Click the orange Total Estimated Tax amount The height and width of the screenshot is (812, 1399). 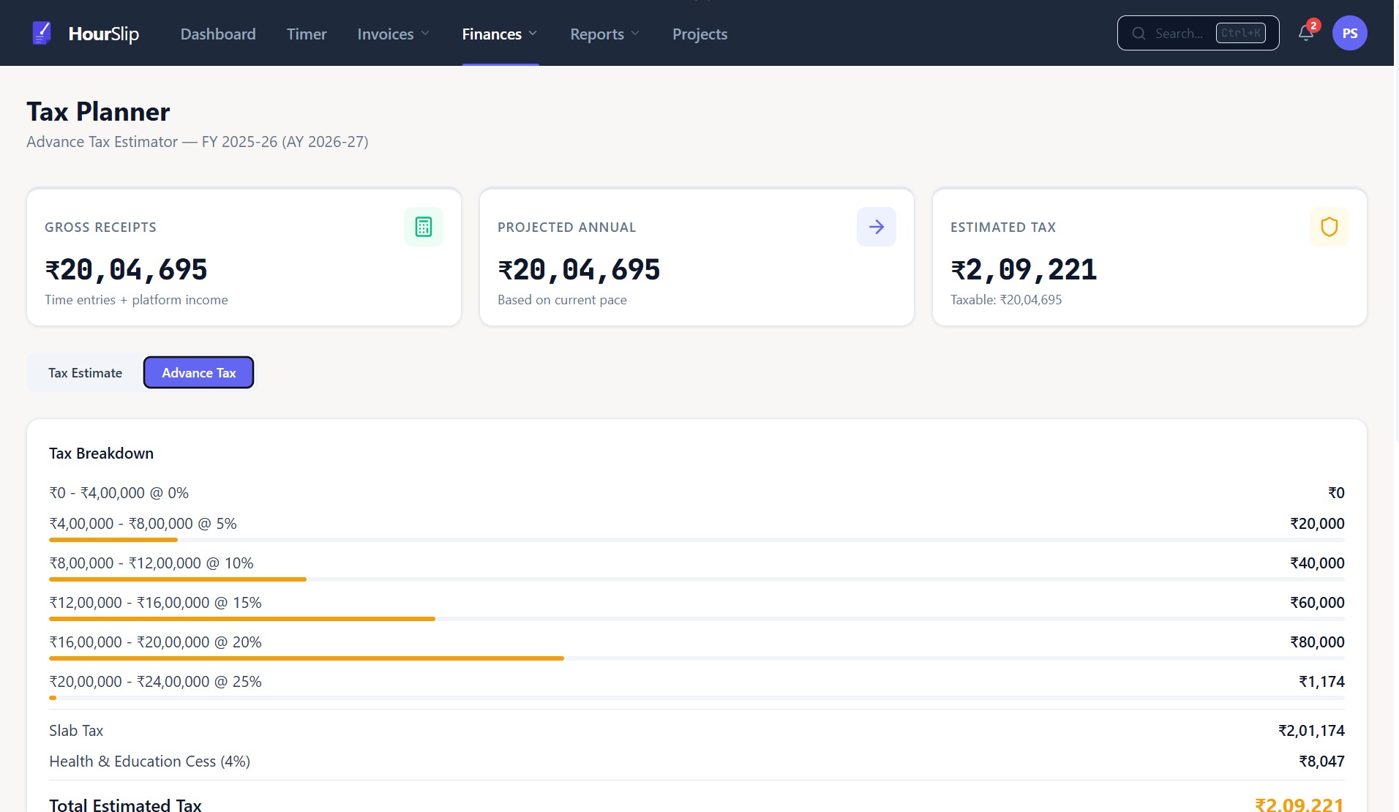[1299, 804]
